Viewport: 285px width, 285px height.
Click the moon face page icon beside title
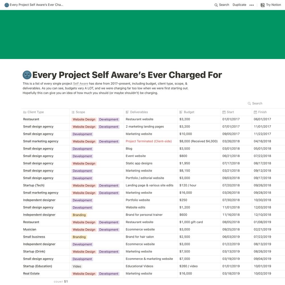click(x=27, y=75)
